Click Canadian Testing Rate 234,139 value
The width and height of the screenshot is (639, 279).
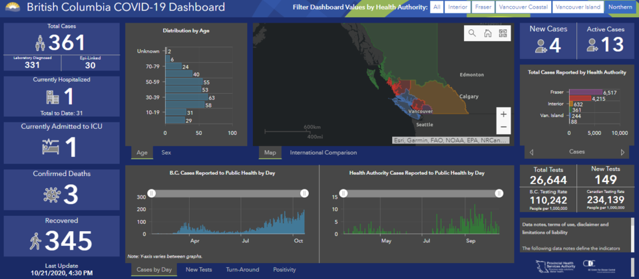click(605, 200)
